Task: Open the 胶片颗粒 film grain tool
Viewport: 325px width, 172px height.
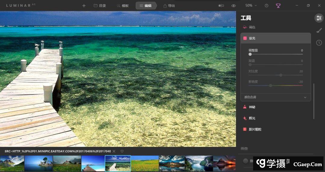Action: coord(255,129)
